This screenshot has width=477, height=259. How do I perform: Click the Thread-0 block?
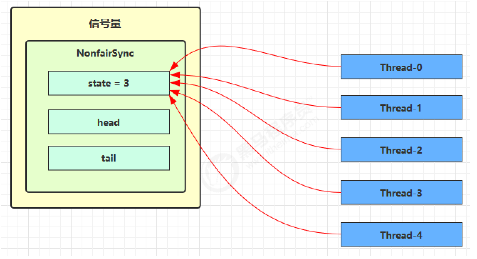pos(401,67)
